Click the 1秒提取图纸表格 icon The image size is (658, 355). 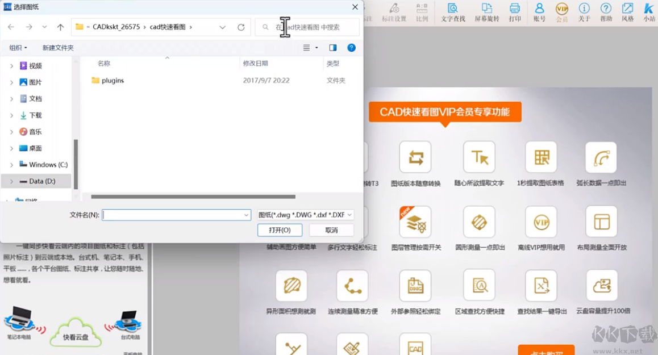(541, 157)
